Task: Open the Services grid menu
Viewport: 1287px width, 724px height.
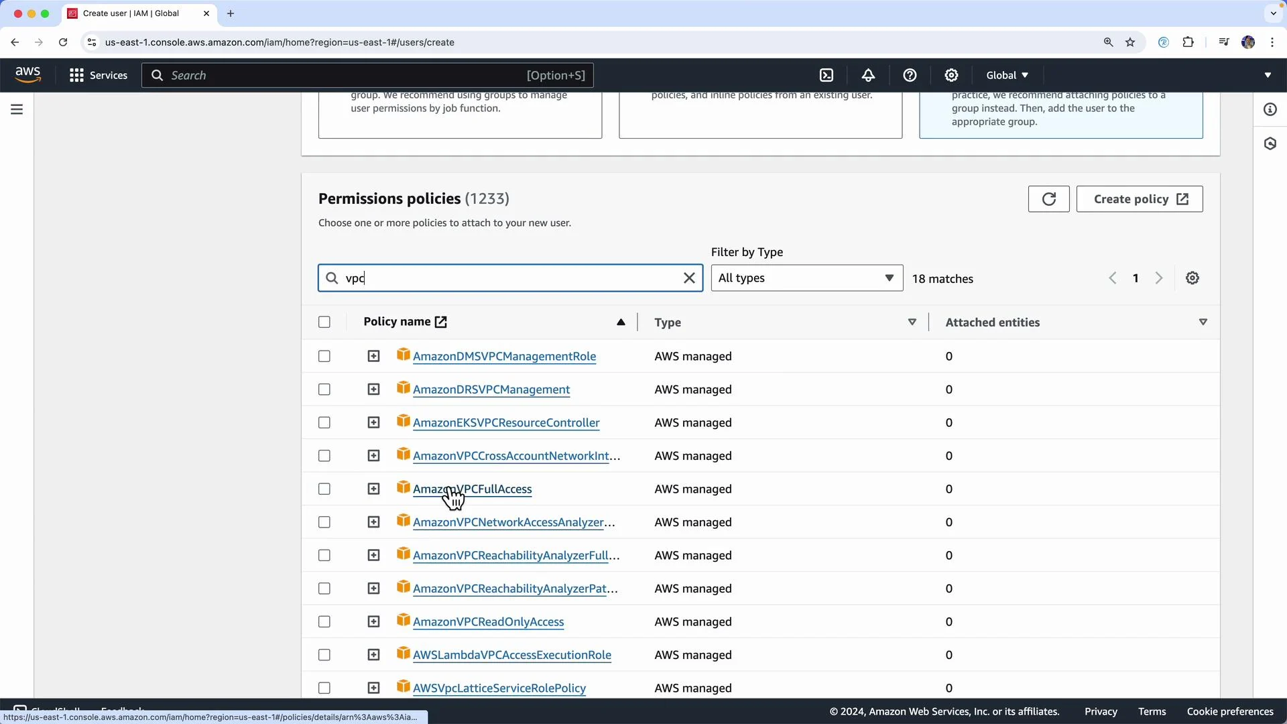Action: pyautogui.click(x=99, y=75)
